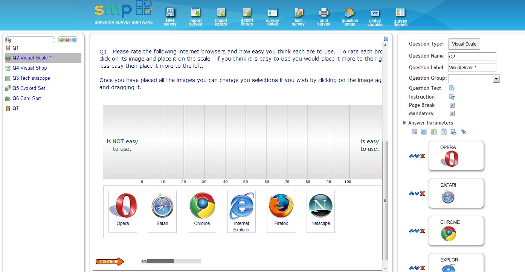The height and width of the screenshot is (272, 525).
Task: Select Q4 Visual Shop in the list
Action: coord(29,68)
